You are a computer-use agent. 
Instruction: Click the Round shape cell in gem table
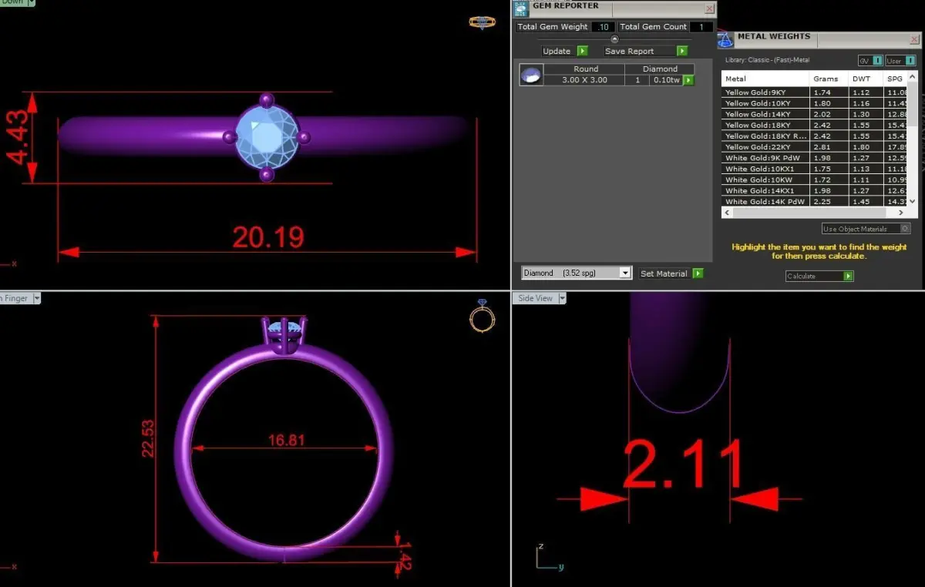585,69
